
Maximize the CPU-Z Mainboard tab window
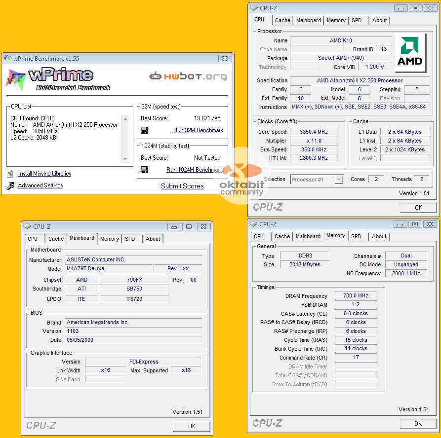point(189,227)
